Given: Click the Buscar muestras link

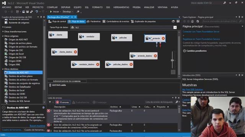Looking at the screenshot, I should tap(38, 126).
